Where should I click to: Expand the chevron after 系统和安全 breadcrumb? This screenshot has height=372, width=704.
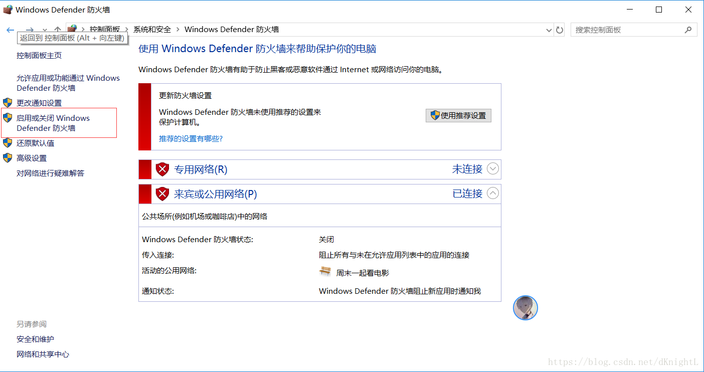(178, 30)
